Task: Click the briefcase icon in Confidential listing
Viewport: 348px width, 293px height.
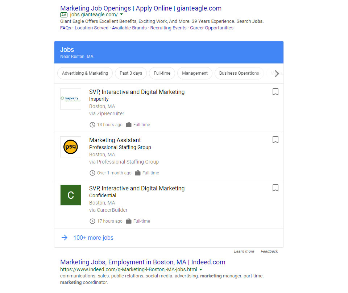Action: tap(128, 221)
